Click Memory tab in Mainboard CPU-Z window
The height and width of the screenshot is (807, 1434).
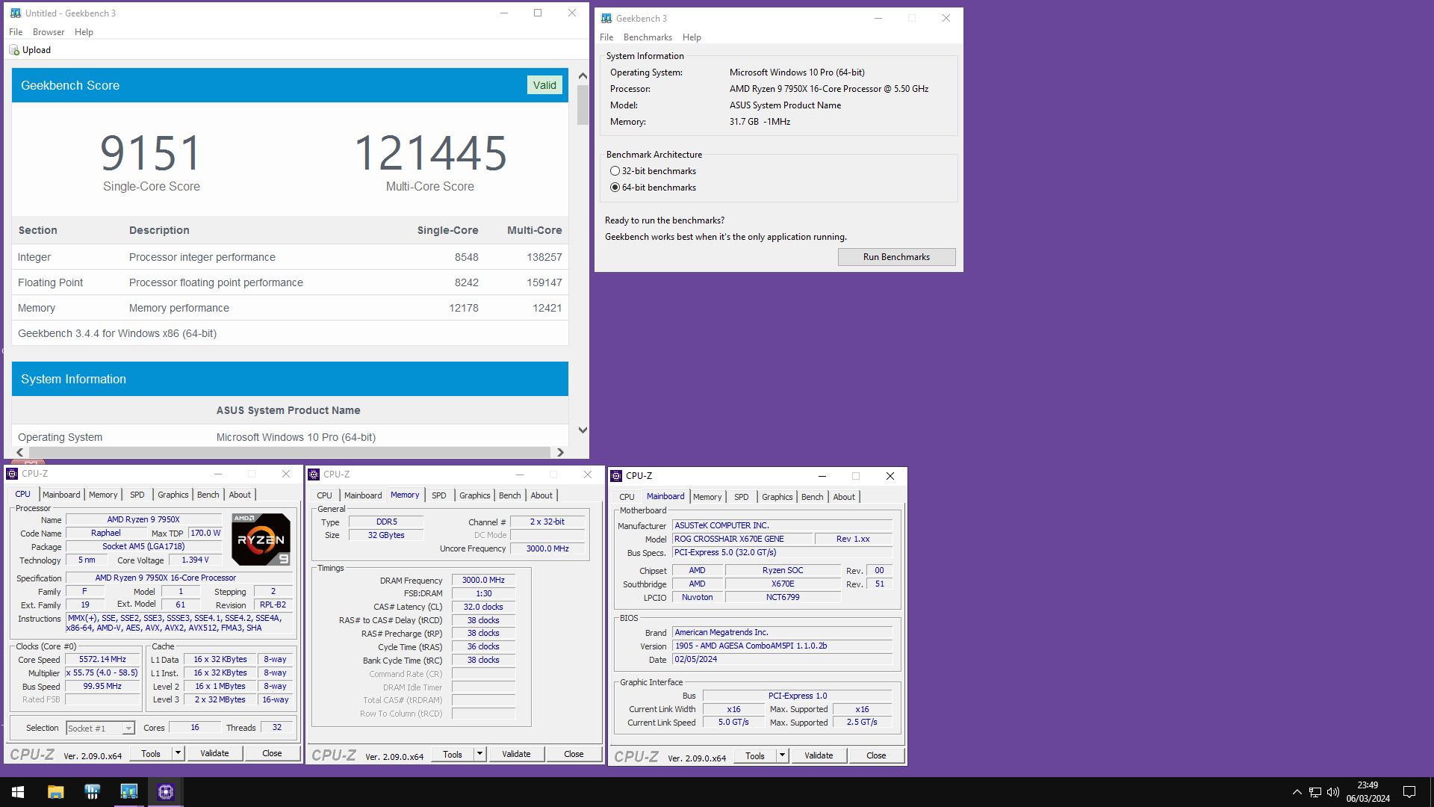[707, 497]
